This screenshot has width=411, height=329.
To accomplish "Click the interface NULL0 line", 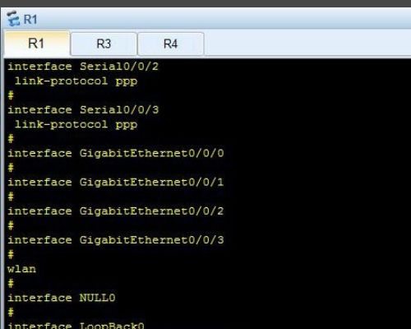I will (62, 298).
